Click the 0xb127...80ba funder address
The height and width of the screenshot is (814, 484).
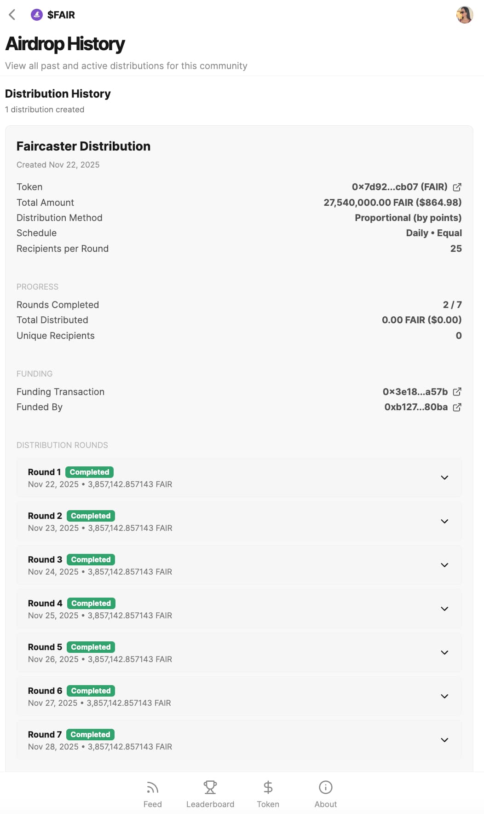(416, 407)
